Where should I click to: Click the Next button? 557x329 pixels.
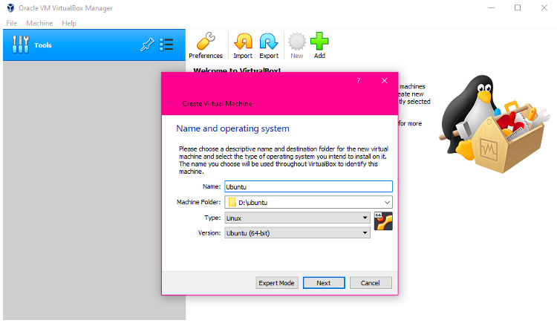tap(324, 283)
